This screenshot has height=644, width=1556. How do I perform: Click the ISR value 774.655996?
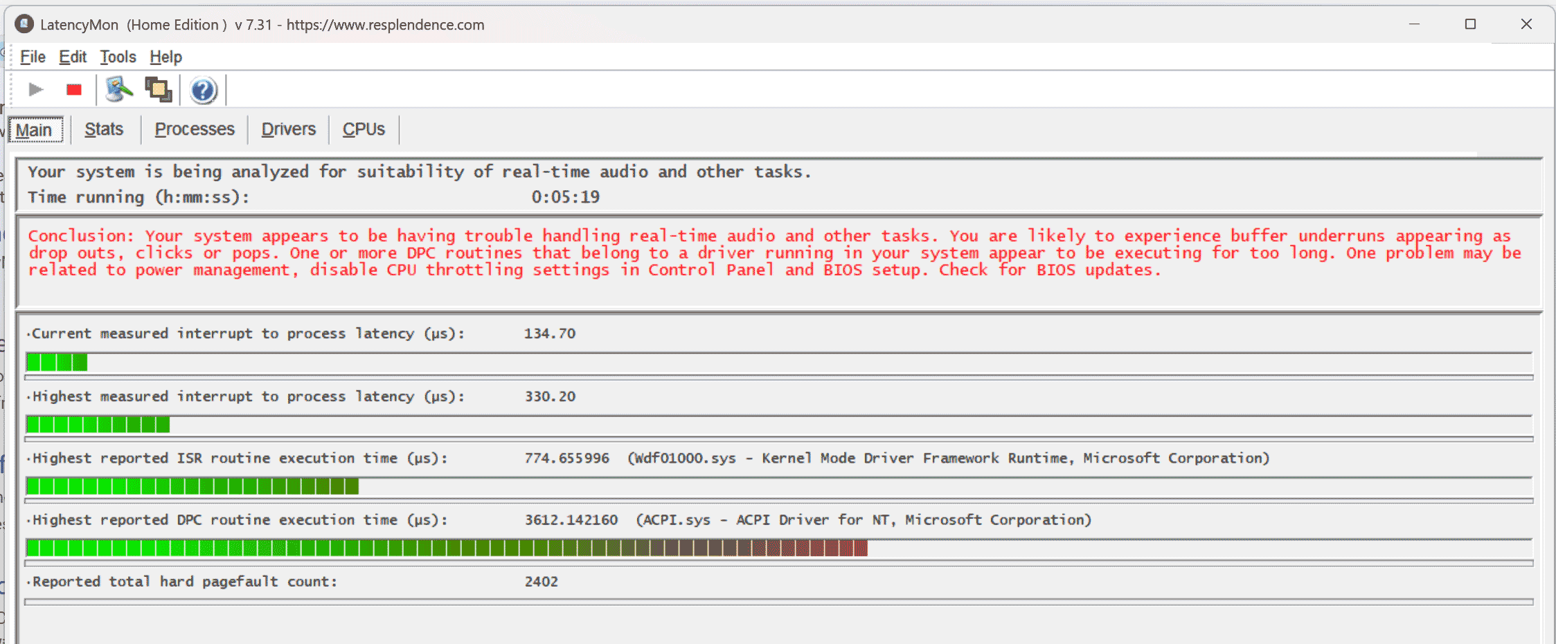click(566, 458)
